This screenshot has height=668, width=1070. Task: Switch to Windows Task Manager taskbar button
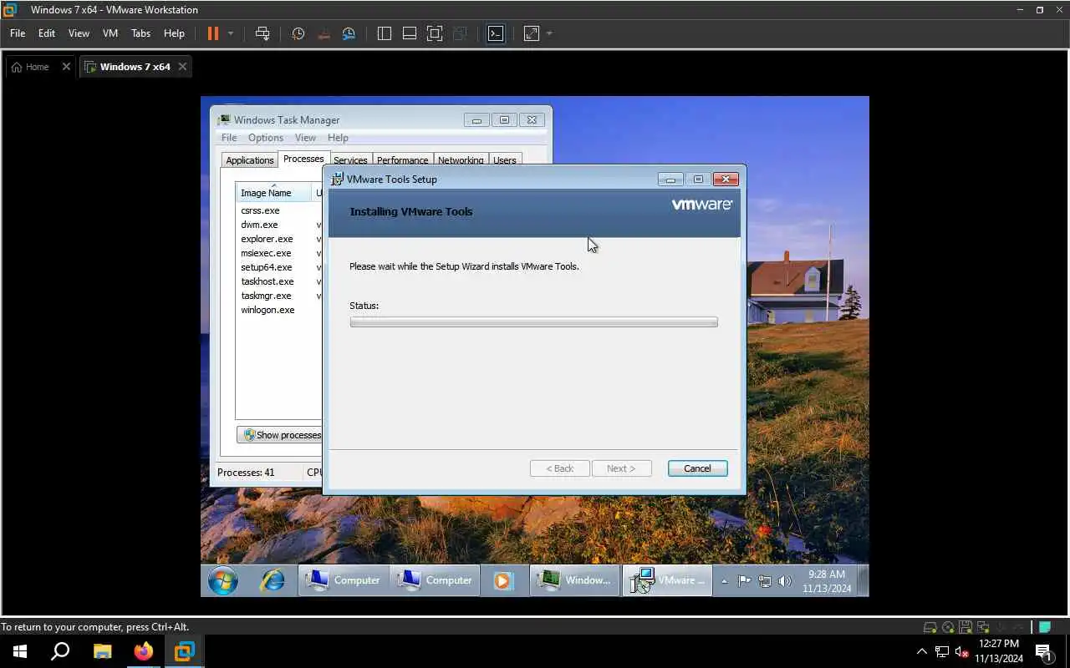[575, 580]
